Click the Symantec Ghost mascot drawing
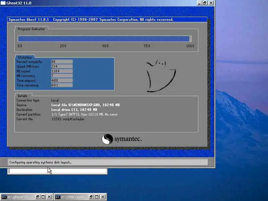 click(x=161, y=76)
